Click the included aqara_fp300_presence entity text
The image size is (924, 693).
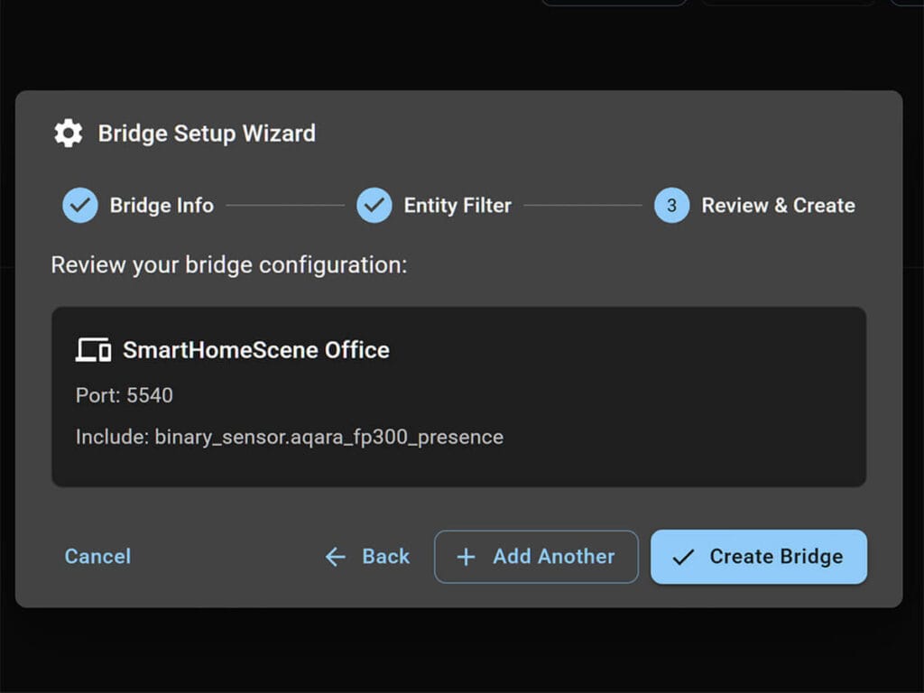tap(289, 437)
